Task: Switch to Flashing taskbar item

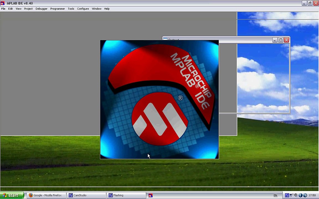Action: [126, 195]
